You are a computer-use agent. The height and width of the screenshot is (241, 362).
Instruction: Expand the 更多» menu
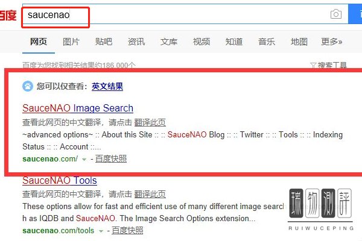tap(331, 42)
